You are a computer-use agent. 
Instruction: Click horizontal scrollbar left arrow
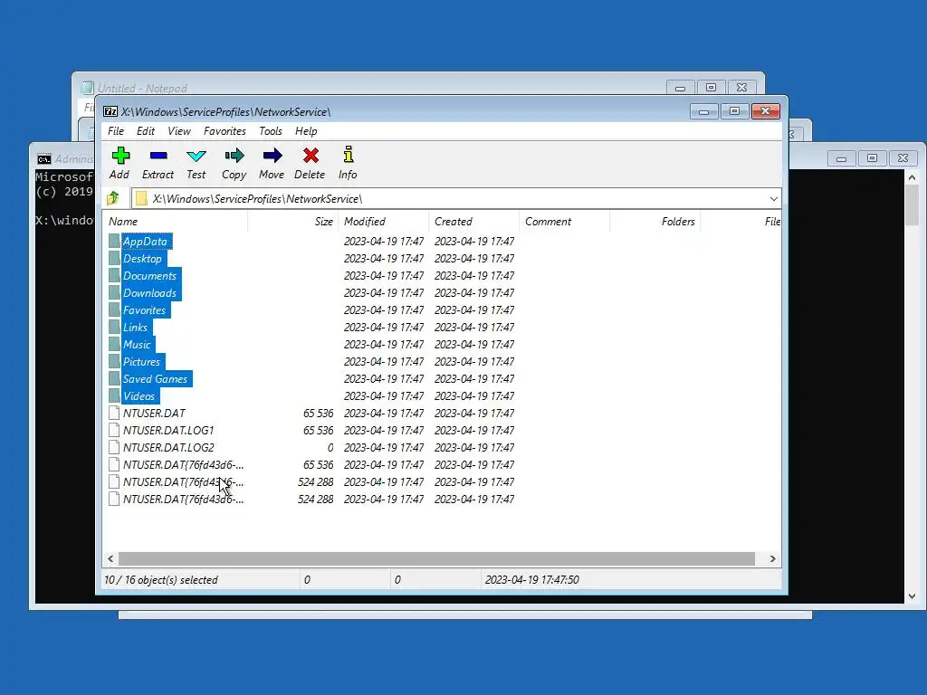tap(110, 558)
